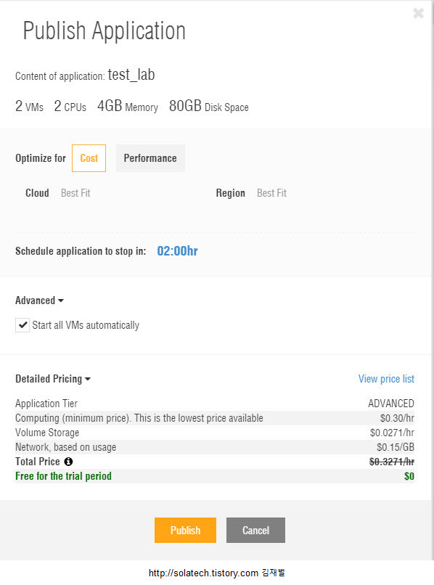Collapse the Advanced section arrow
Image resolution: width=434 pixels, height=585 pixels.
coord(61,300)
